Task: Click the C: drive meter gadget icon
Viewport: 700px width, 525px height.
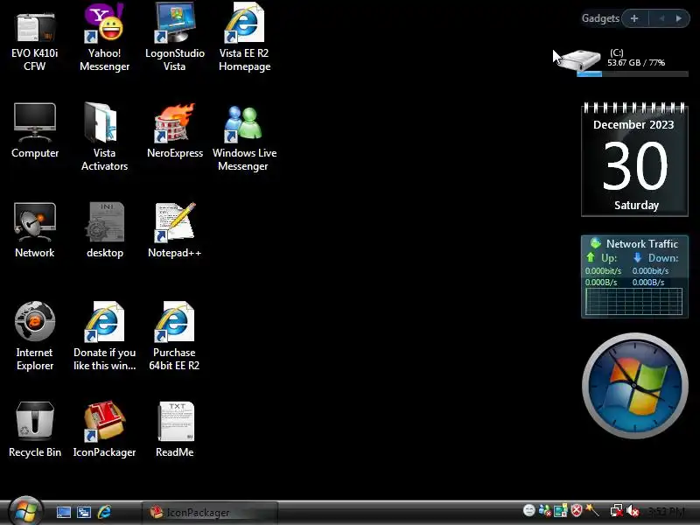Action: pos(579,59)
